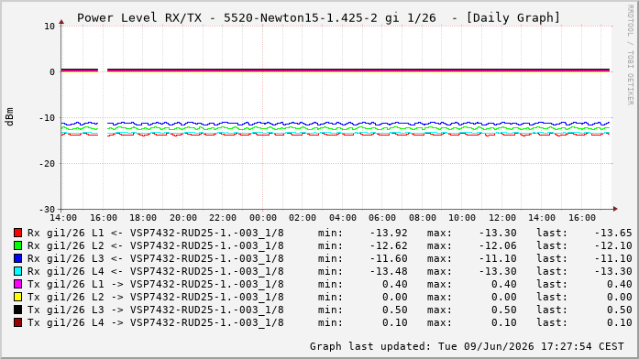The height and width of the screenshot is (359, 639).
Task: Click the 06:00 x-axis time label
Action: [382, 218]
